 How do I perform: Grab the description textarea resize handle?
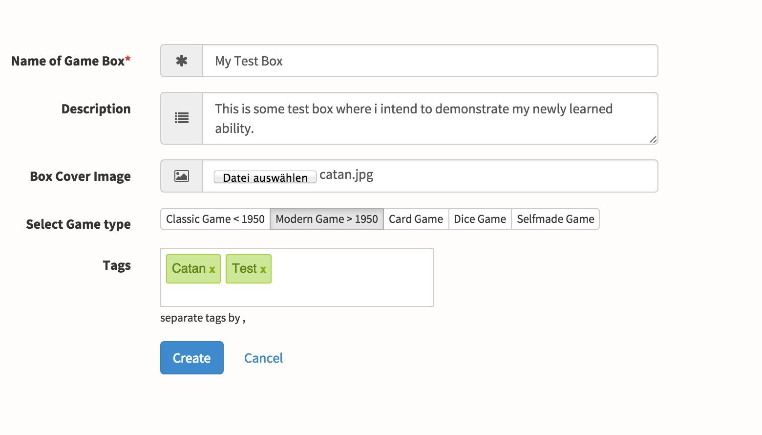click(x=653, y=140)
